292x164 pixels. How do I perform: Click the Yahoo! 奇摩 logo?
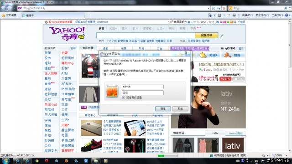67,33
